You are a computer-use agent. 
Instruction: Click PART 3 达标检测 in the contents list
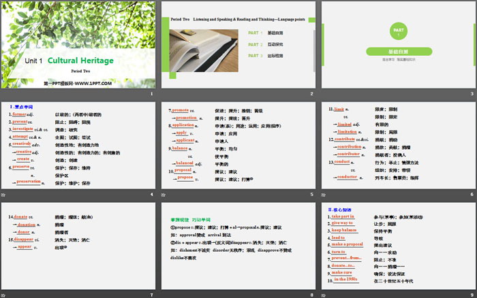coord(264,54)
